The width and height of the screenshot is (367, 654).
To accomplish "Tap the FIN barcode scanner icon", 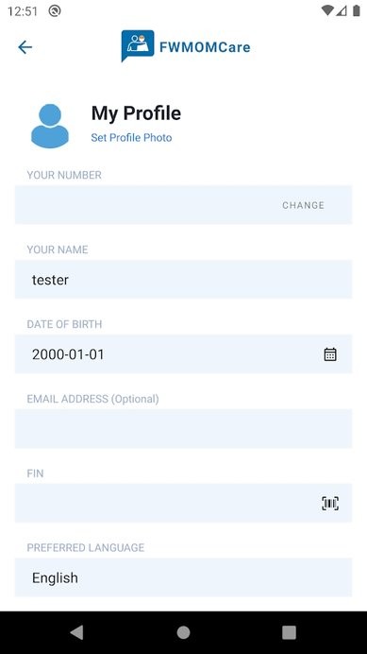I will (x=330, y=504).
